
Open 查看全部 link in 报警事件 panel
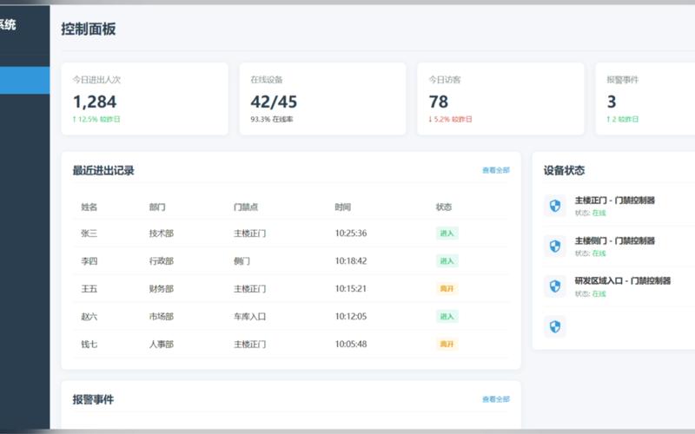coord(496,399)
